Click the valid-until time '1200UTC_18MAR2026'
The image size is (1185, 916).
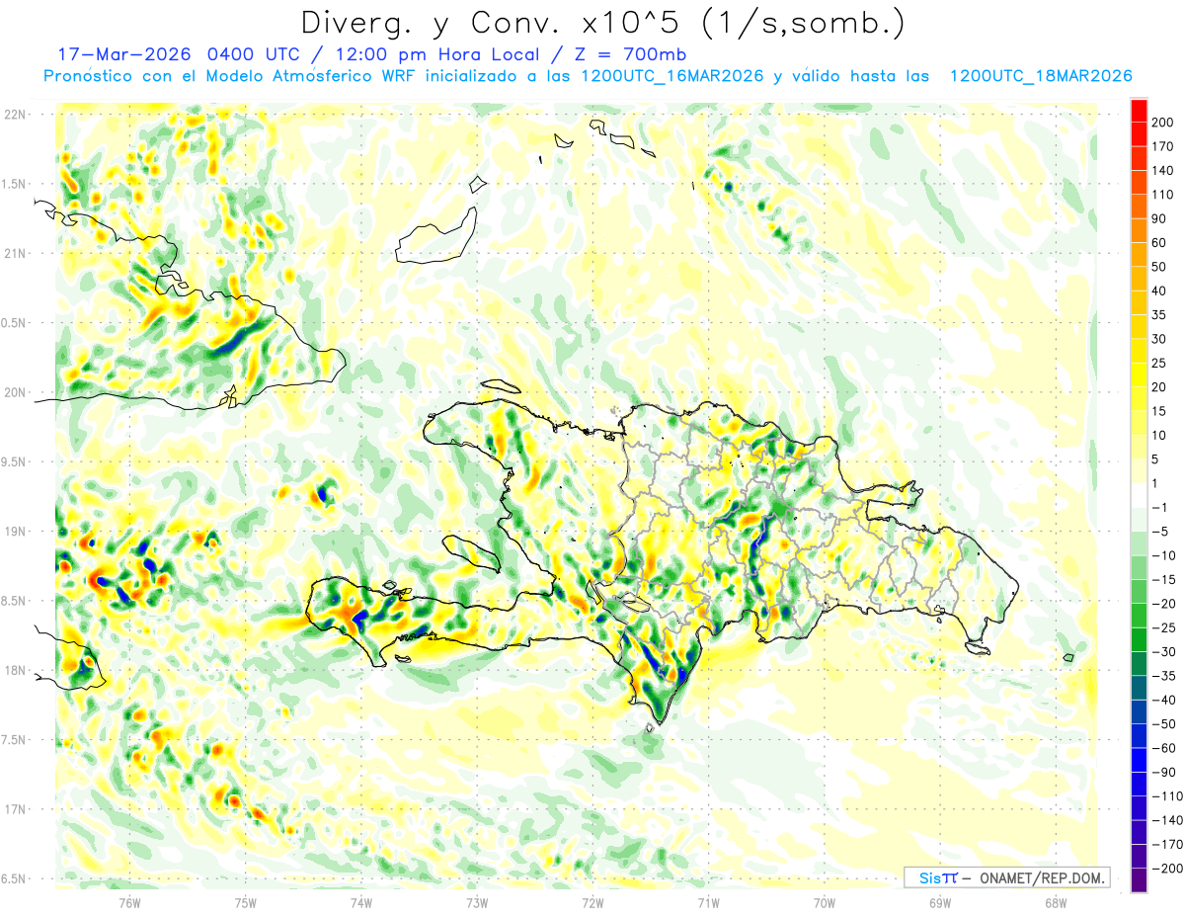click(1040, 77)
